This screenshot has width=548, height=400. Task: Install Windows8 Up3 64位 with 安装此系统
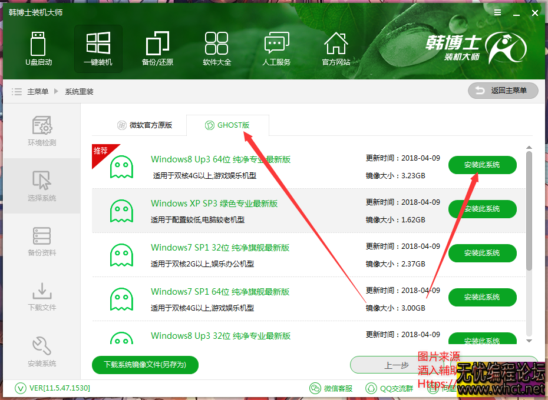coord(482,165)
